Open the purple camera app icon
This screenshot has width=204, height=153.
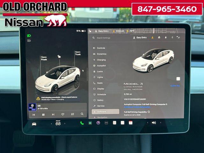click(x=98, y=123)
